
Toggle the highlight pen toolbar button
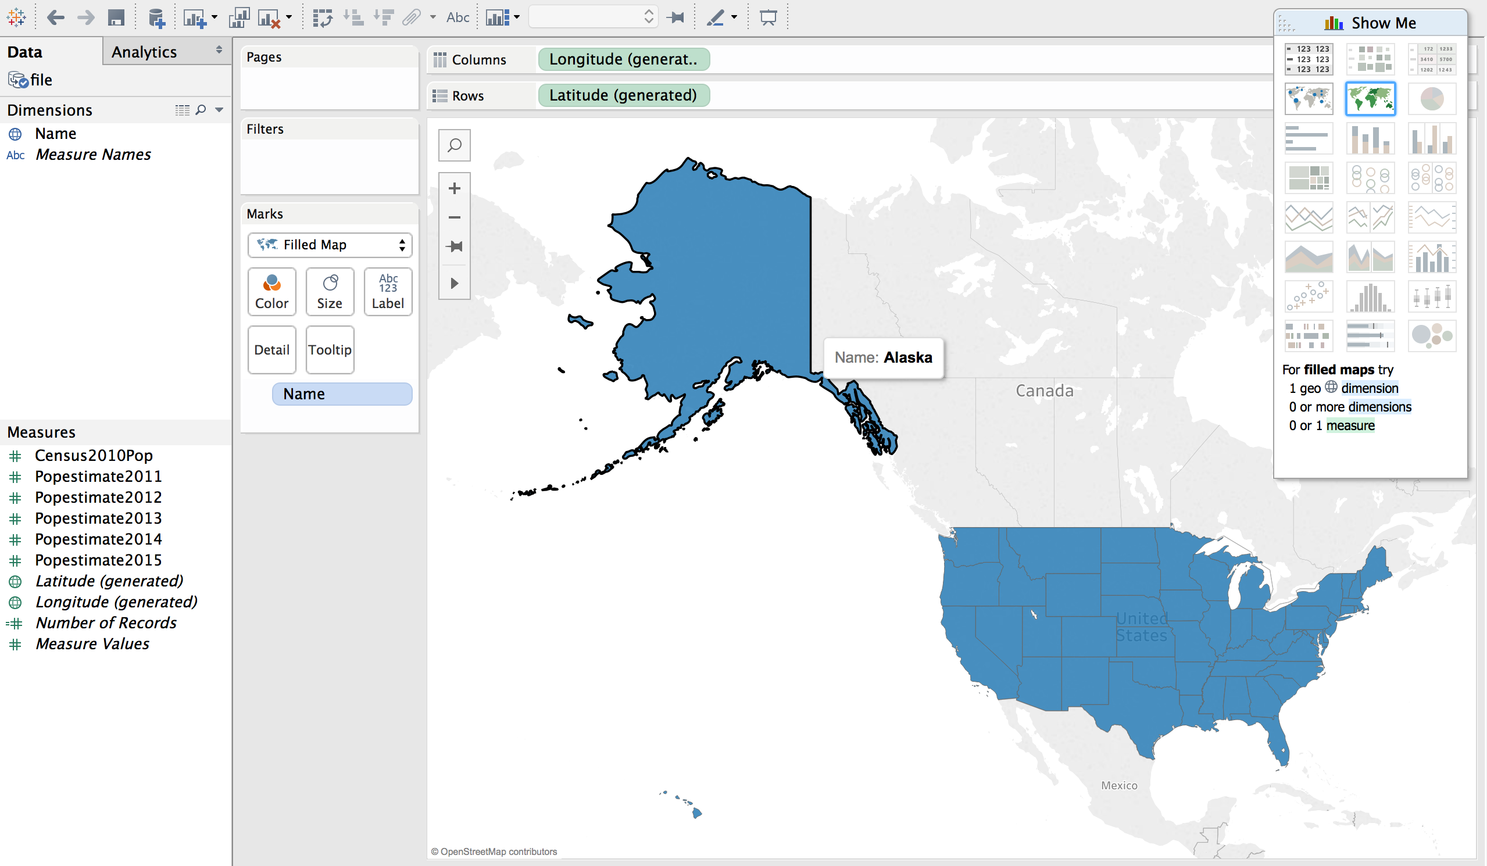click(715, 17)
